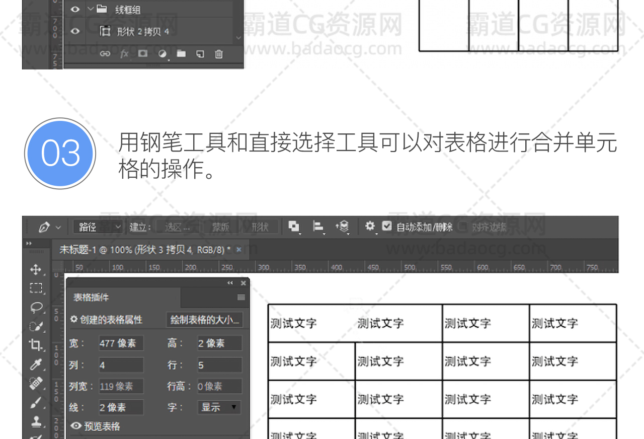Click the create new group folder icon
Viewport: 644px width, 439px height.
click(181, 54)
